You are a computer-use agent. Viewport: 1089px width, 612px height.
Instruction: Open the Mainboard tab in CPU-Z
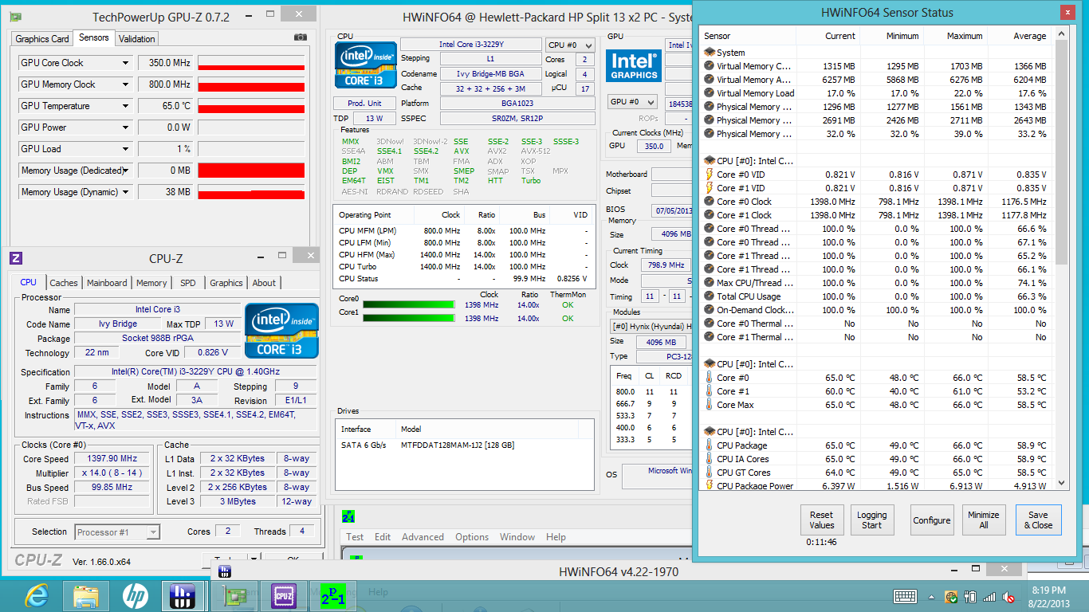107,283
